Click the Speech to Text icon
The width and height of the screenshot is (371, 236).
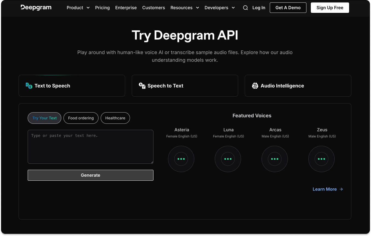click(x=142, y=86)
